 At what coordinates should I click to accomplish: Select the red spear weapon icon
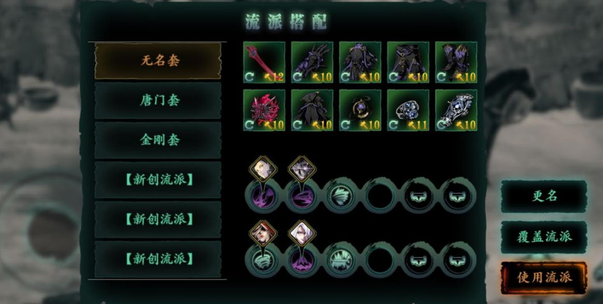click(x=264, y=62)
